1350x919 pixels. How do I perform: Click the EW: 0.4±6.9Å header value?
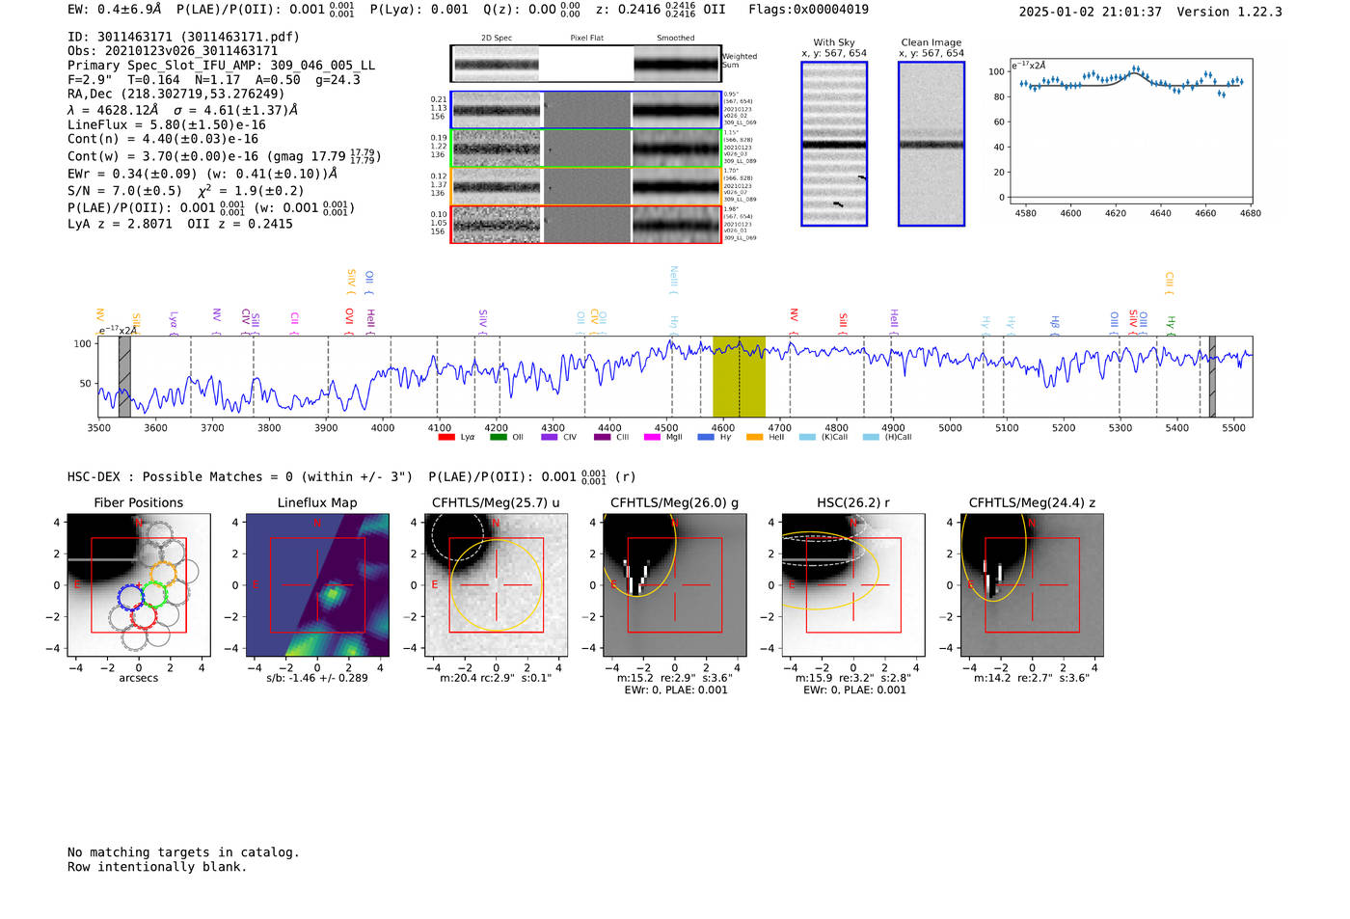coord(115,10)
